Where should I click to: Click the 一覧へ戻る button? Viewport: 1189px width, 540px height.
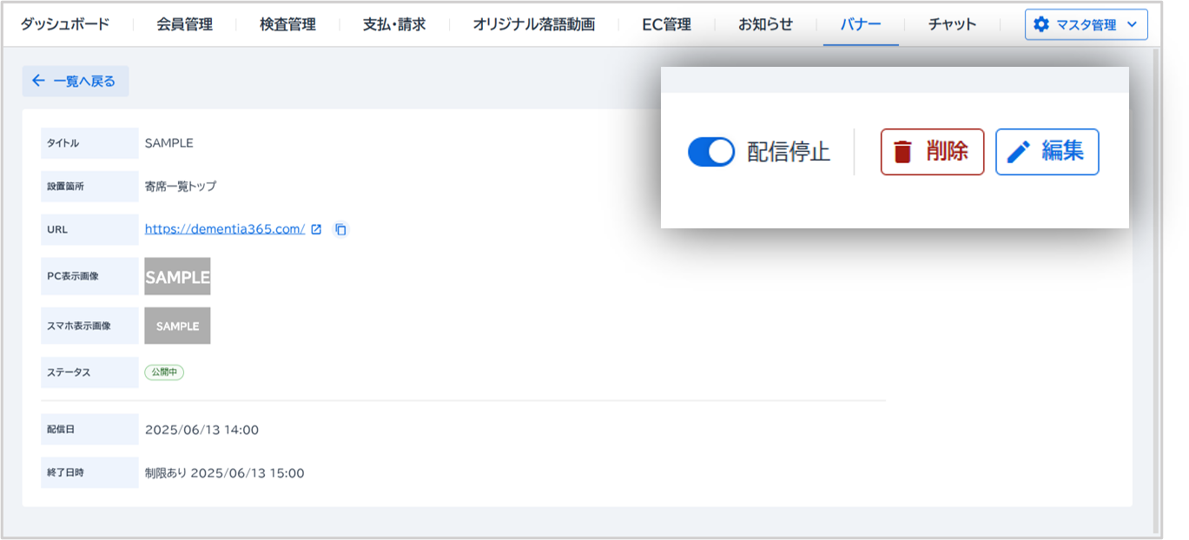click(76, 81)
